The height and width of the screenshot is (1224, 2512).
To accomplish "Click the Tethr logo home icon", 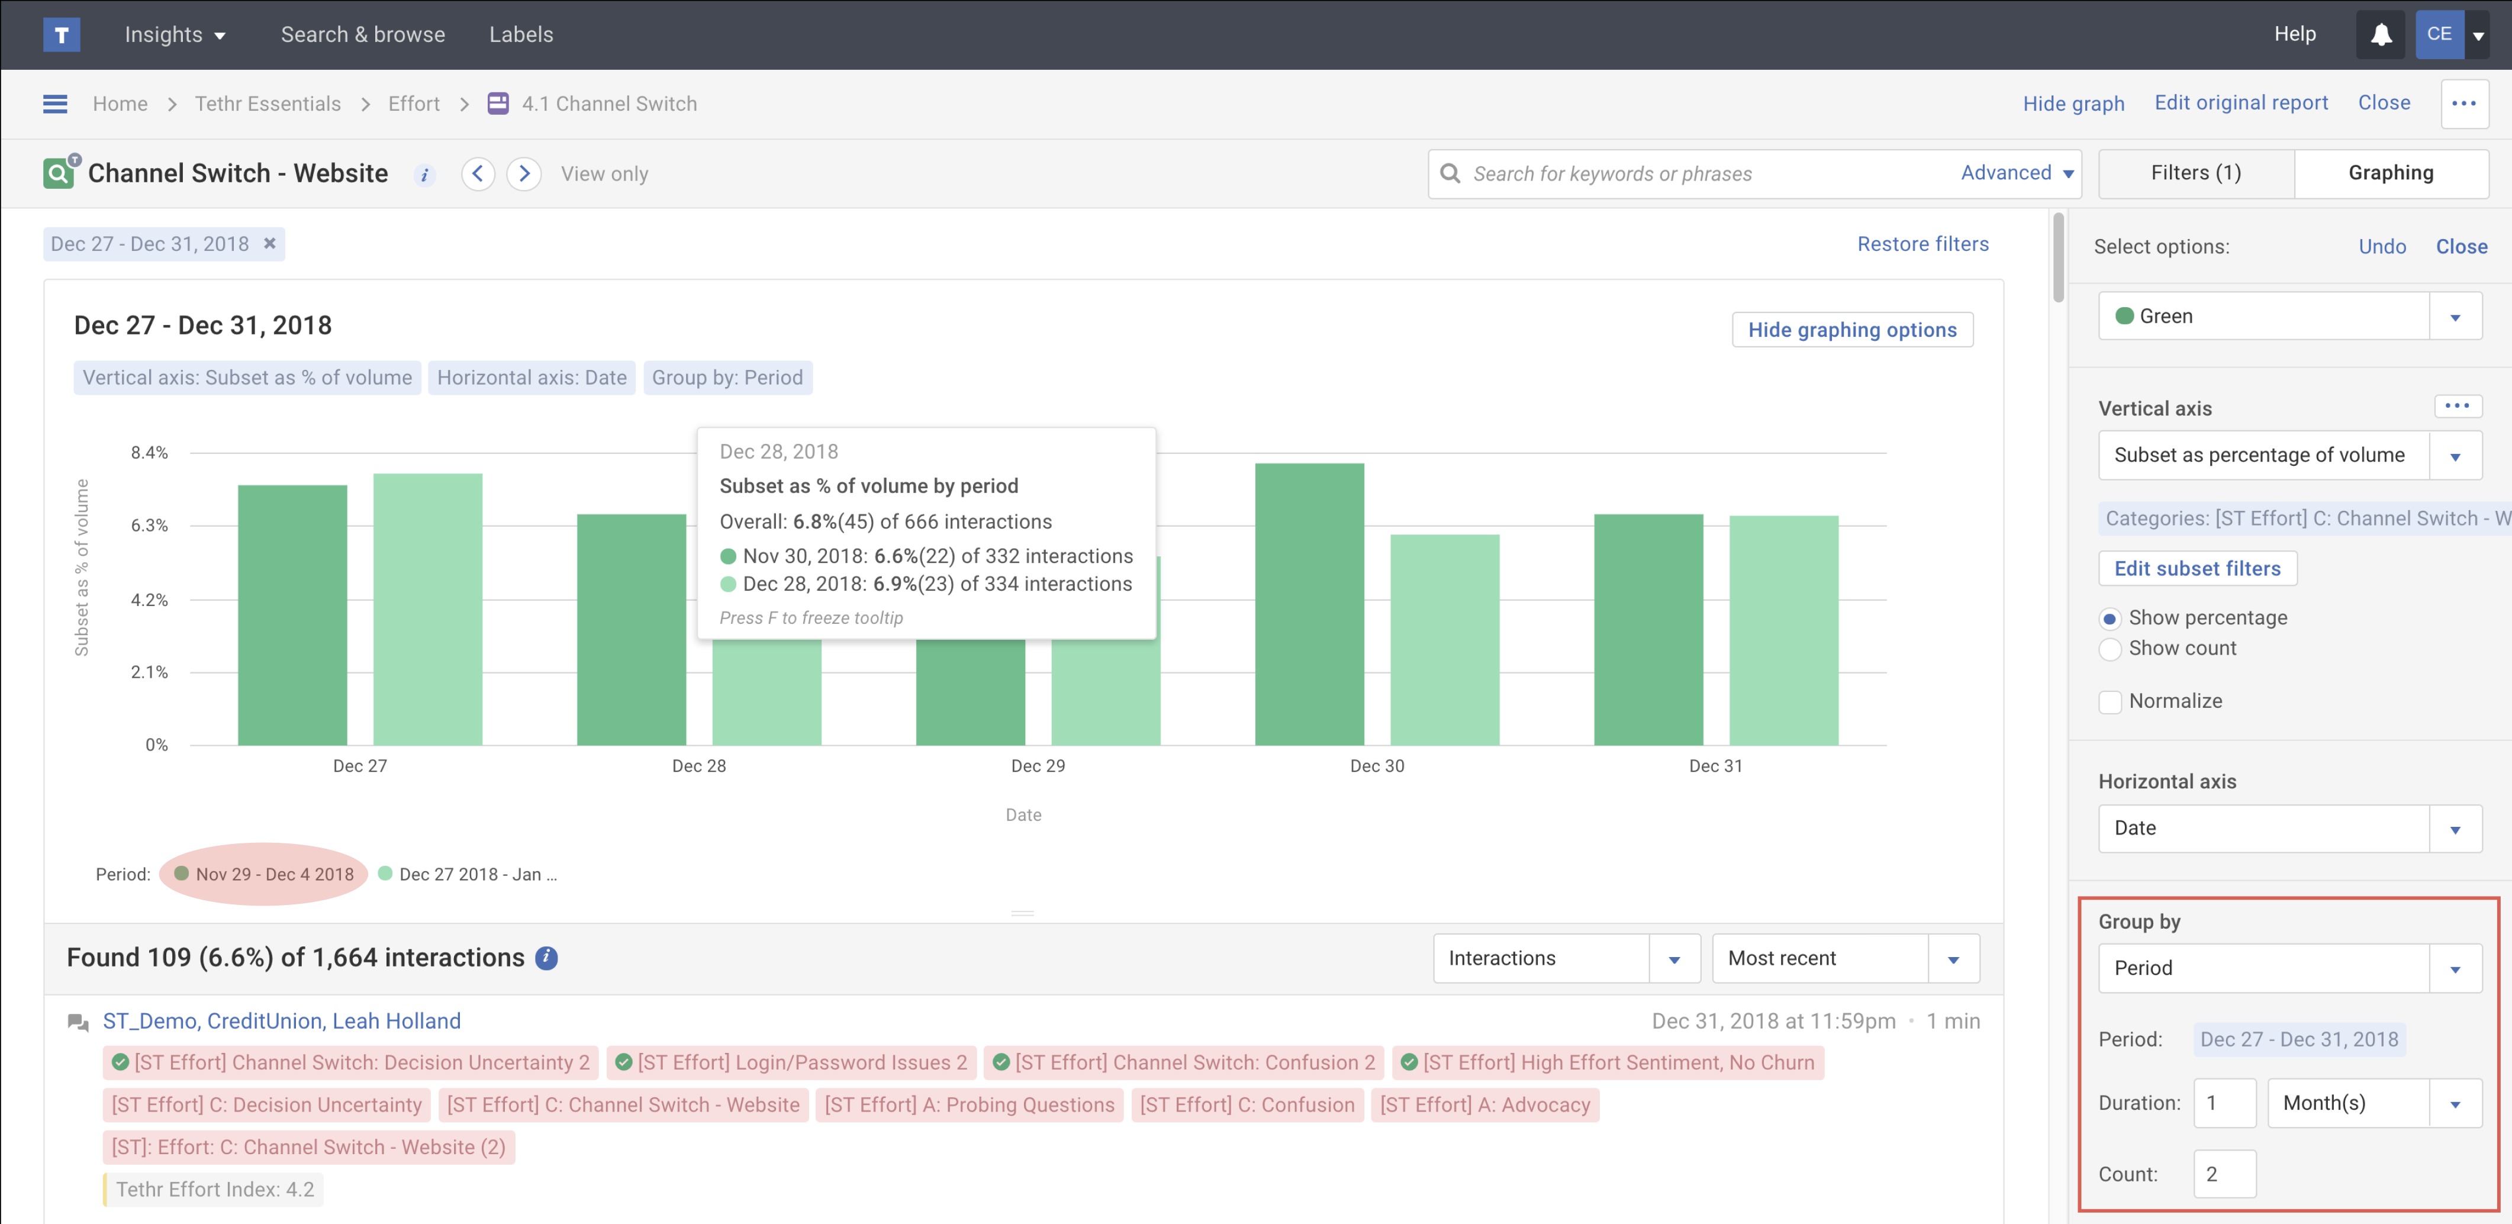I will click(x=62, y=35).
